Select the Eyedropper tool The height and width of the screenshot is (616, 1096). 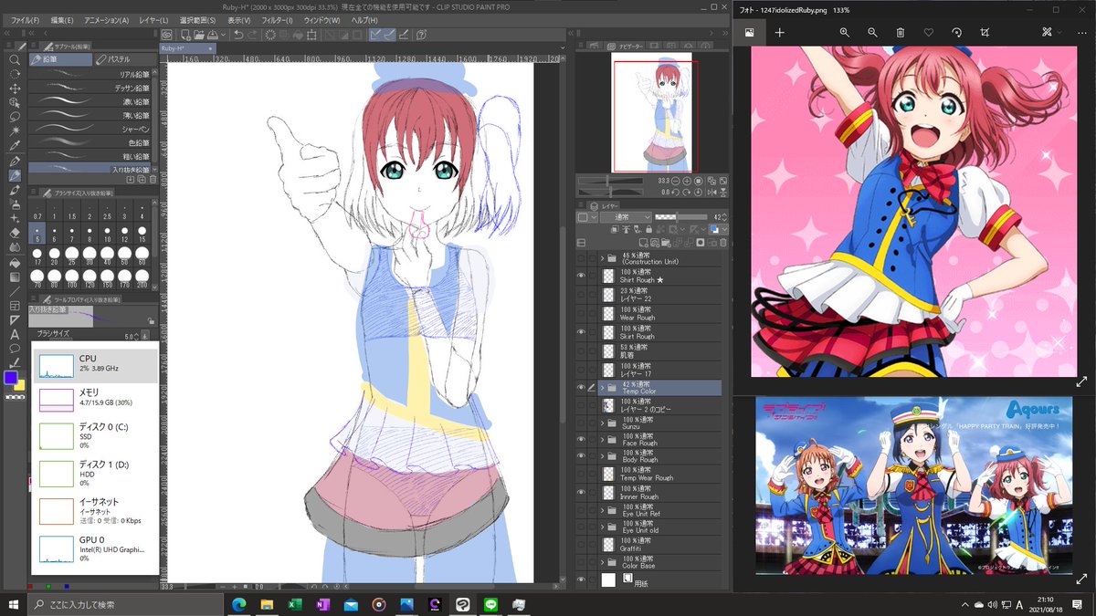(15, 146)
